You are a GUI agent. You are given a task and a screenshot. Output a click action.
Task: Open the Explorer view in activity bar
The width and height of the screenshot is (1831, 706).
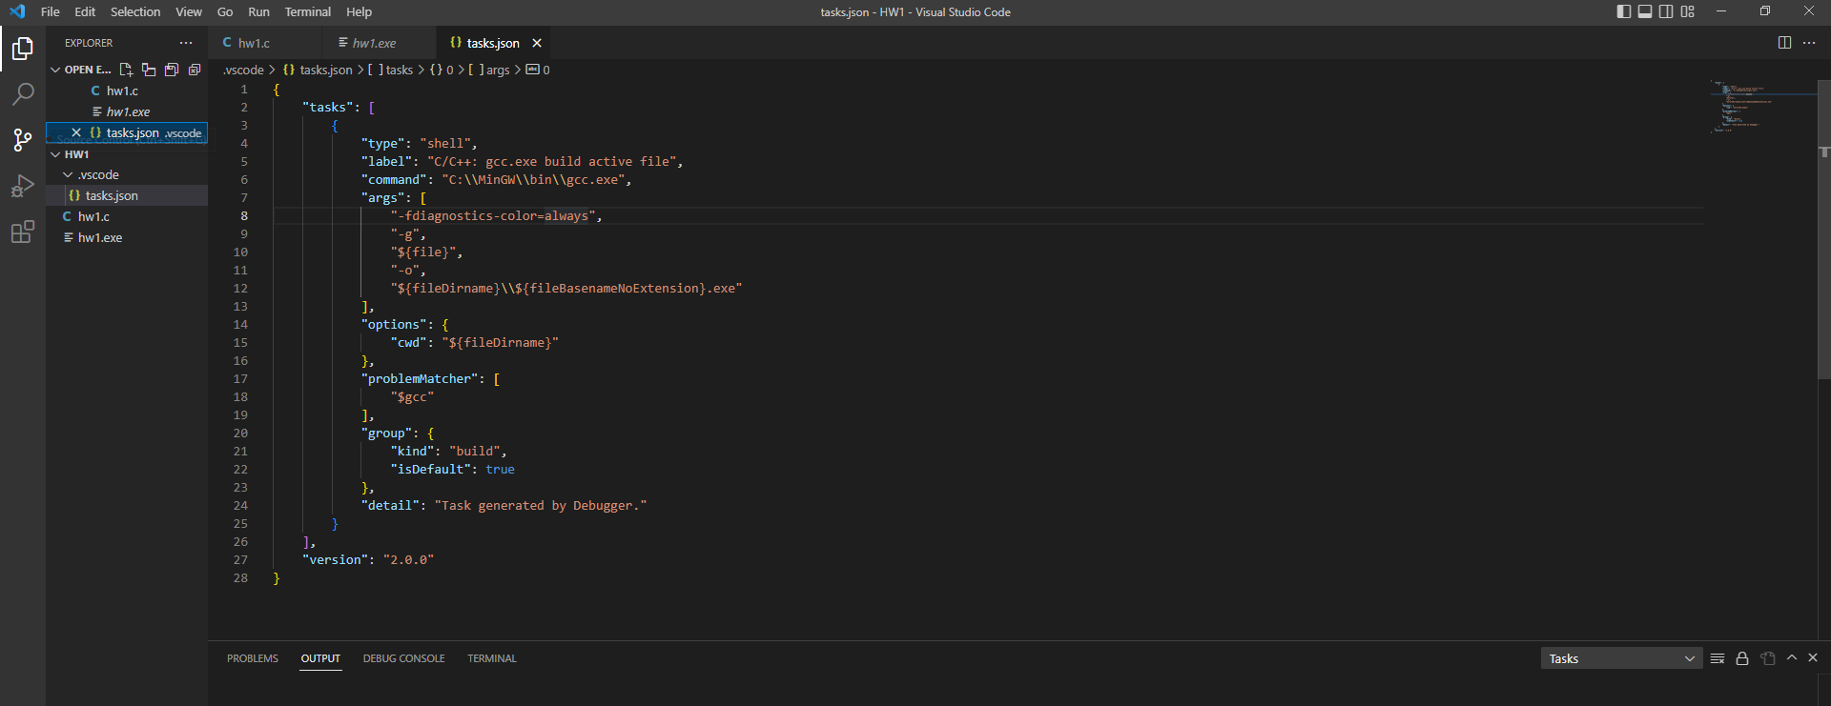pyautogui.click(x=23, y=48)
